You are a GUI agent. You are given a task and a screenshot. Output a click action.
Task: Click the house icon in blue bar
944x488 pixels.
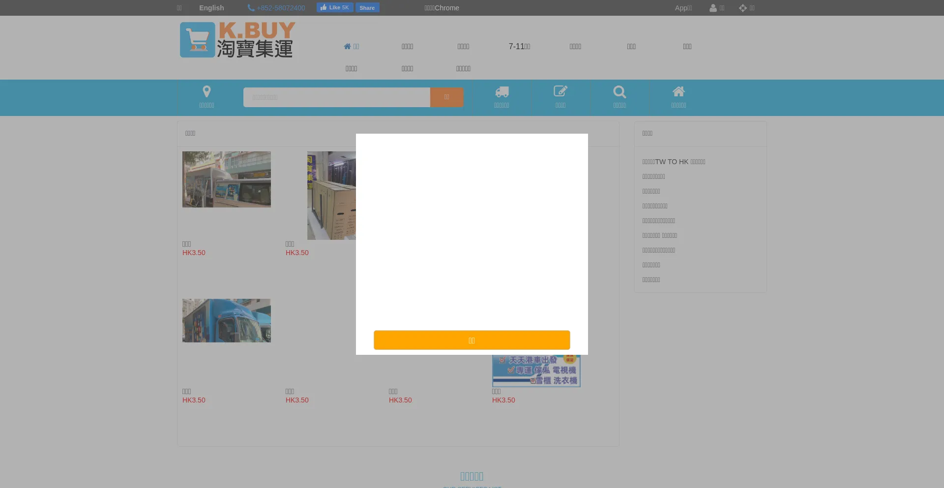(x=678, y=91)
